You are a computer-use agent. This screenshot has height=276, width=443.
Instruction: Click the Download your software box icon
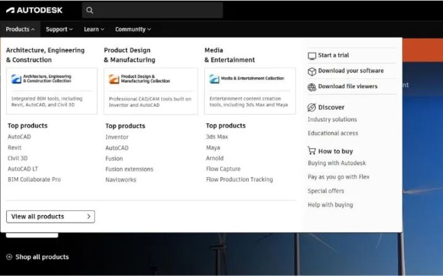(312, 72)
